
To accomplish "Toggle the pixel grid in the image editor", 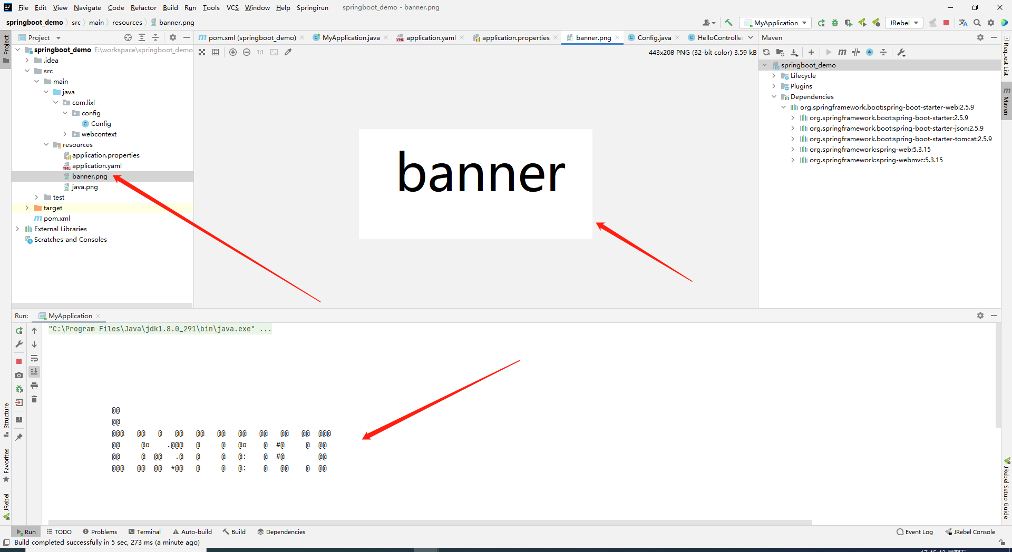I will tap(215, 52).
